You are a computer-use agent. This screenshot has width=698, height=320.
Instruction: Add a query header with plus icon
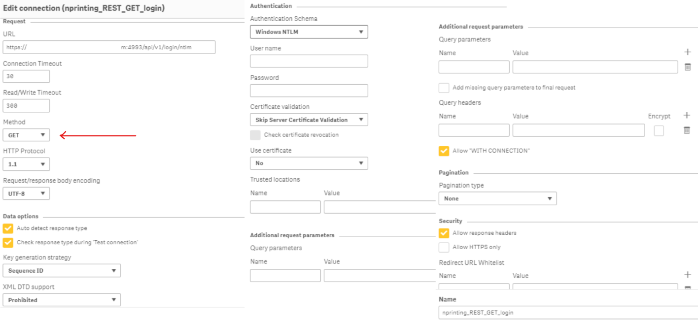click(x=687, y=116)
